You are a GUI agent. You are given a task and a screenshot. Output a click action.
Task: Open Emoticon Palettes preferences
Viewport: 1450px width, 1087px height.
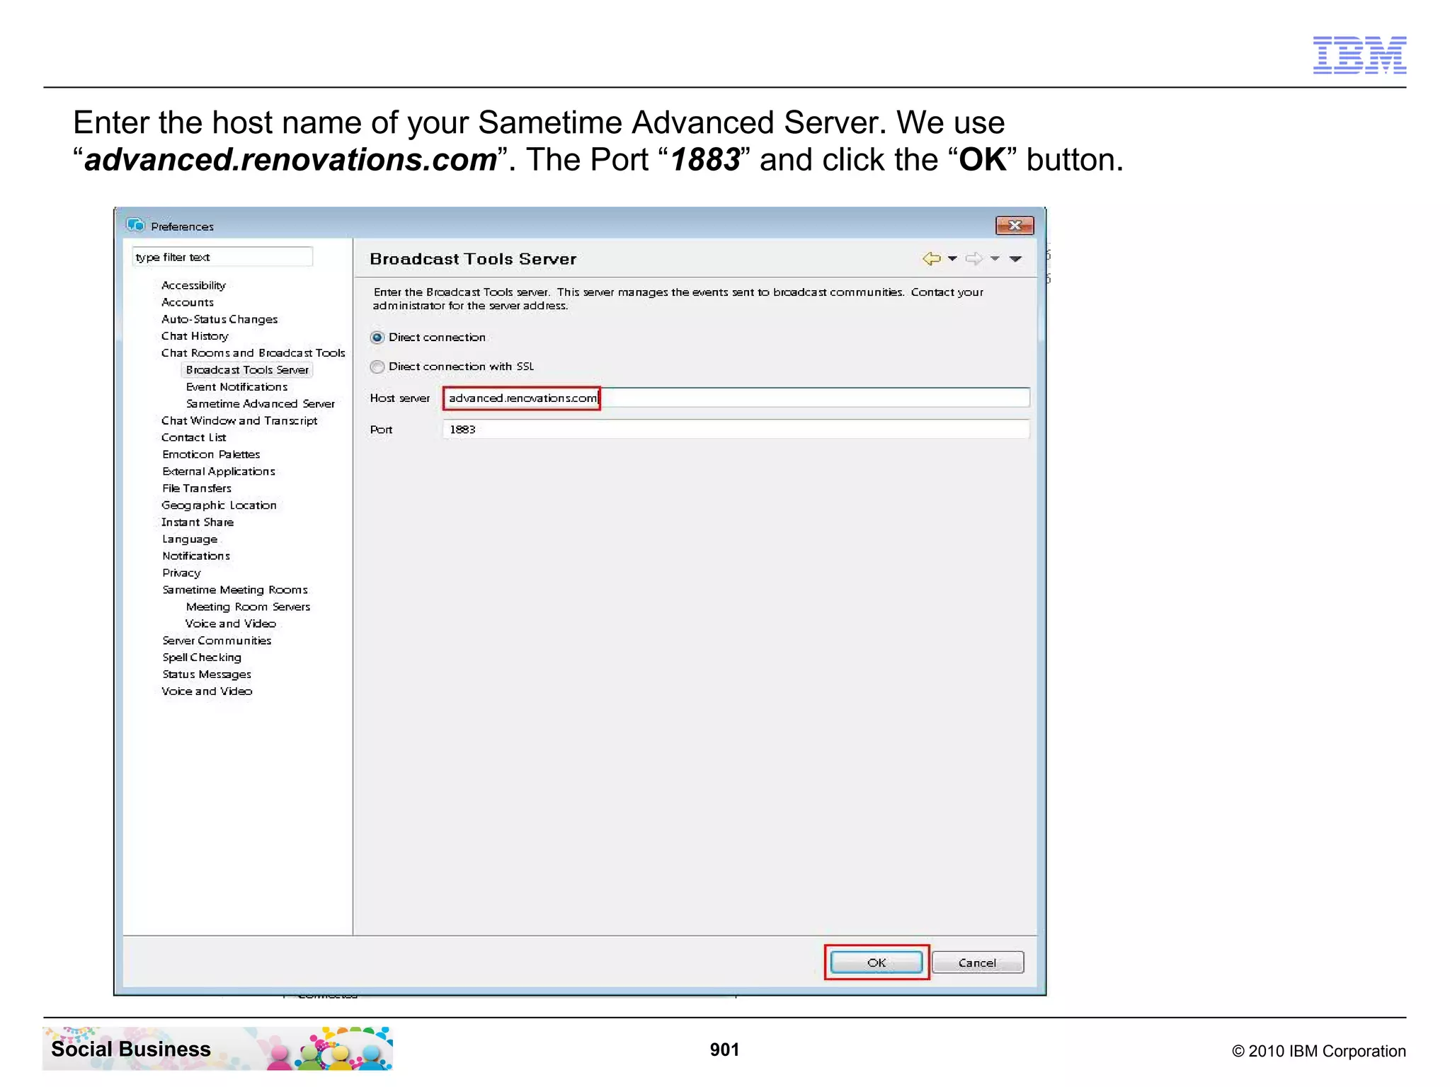click(x=211, y=454)
